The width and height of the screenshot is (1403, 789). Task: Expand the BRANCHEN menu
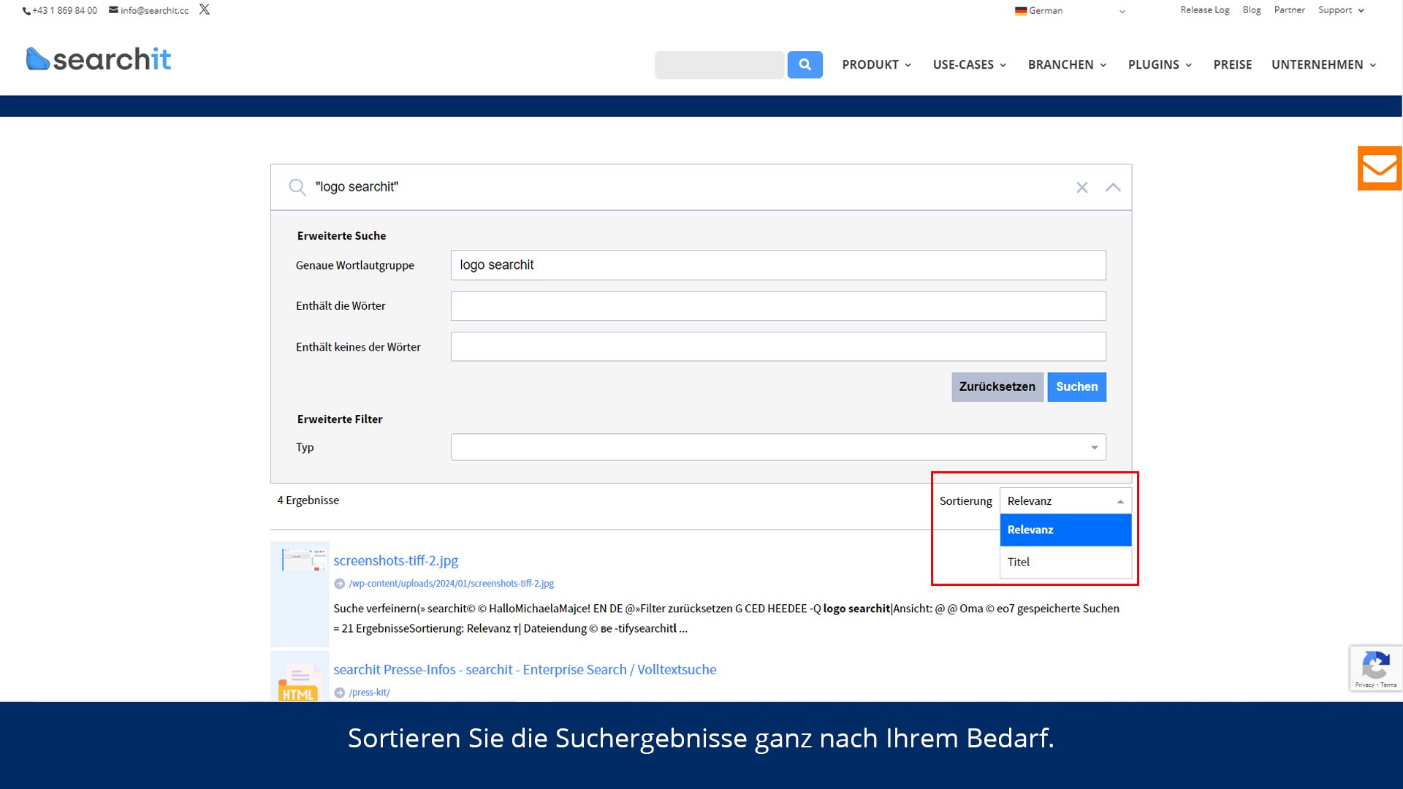tap(1067, 65)
